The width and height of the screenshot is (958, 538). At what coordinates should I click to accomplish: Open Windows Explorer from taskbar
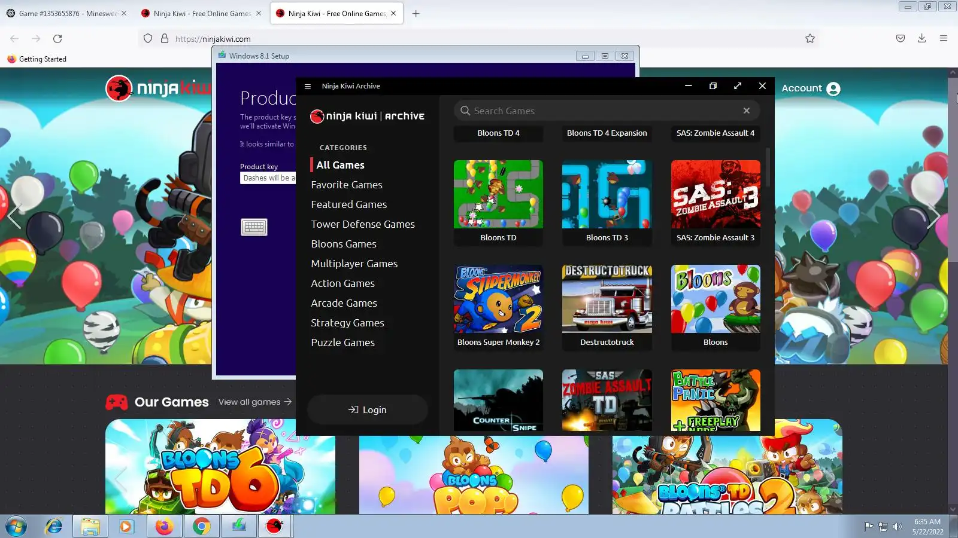tap(90, 527)
